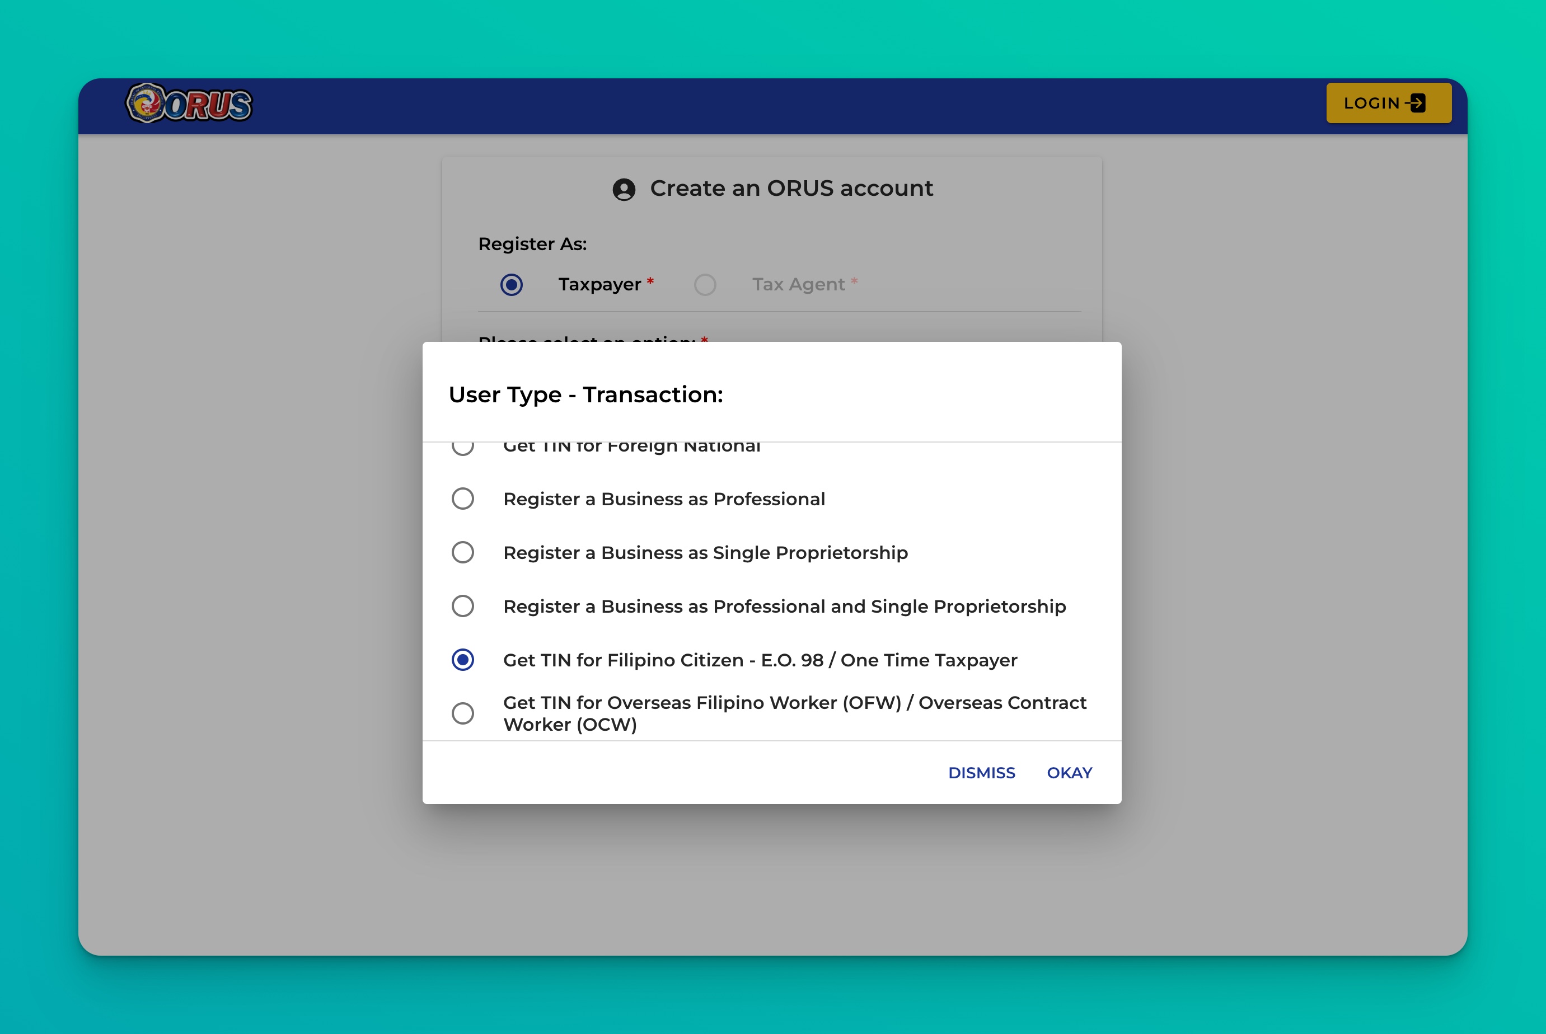Click the account avatar icon beside title
The image size is (1546, 1034).
coord(624,189)
